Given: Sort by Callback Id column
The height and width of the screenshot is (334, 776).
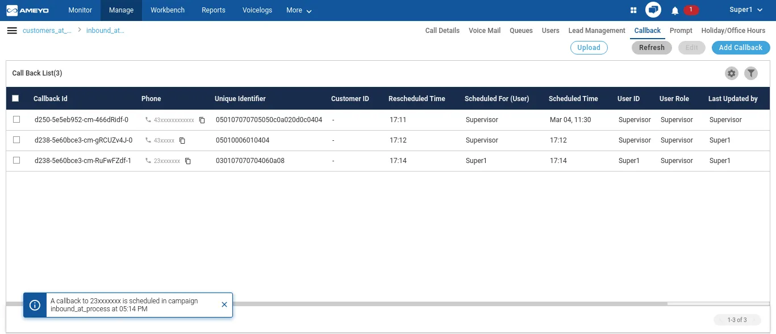Looking at the screenshot, I should (51, 99).
